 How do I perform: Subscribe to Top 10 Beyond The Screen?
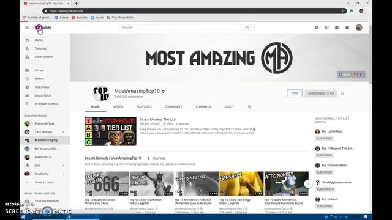[x=324, y=155]
